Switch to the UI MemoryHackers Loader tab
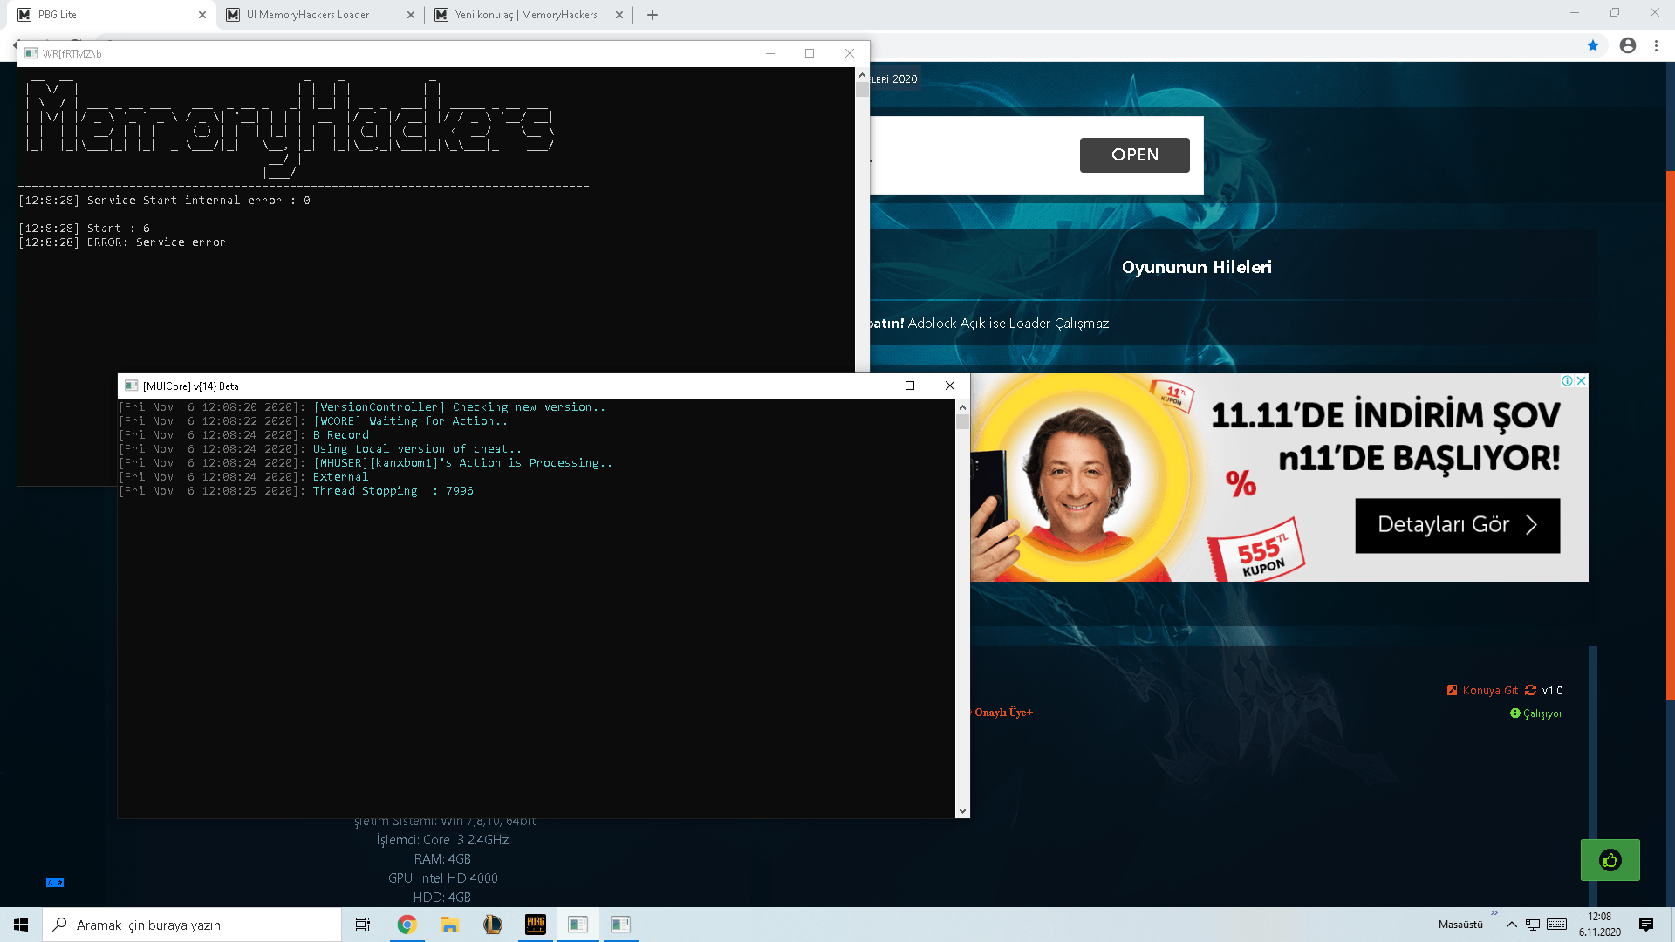This screenshot has width=1675, height=942. pyautogui.click(x=318, y=15)
